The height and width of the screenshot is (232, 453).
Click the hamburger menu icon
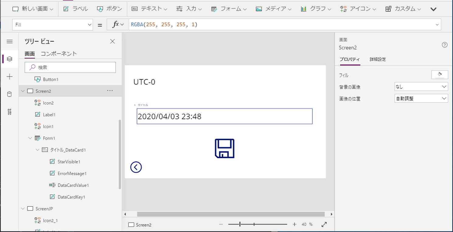tap(9, 41)
